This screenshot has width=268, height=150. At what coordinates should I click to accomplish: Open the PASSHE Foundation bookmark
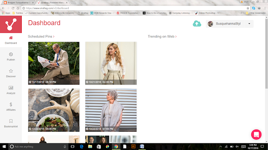129,13
